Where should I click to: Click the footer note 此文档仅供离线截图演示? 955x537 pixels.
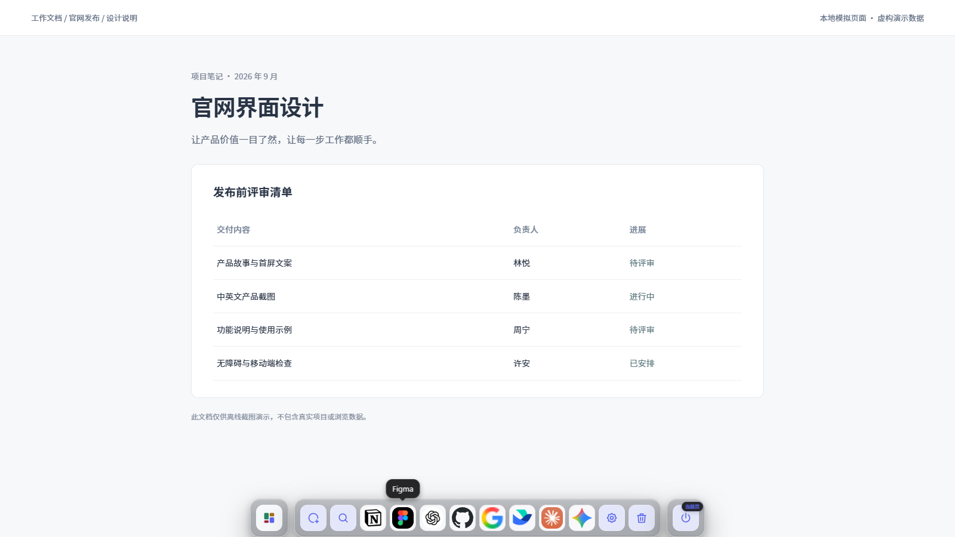point(281,417)
